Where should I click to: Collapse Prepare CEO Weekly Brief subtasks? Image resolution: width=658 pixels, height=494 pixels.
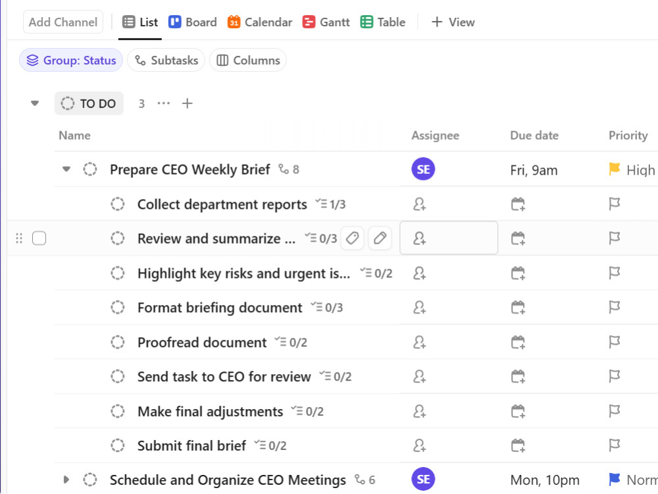pyautogui.click(x=66, y=169)
